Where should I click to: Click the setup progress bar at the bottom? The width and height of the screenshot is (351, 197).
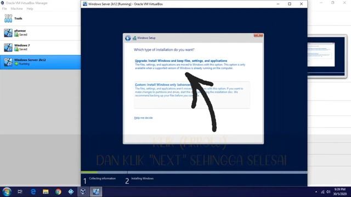click(x=194, y=172)
